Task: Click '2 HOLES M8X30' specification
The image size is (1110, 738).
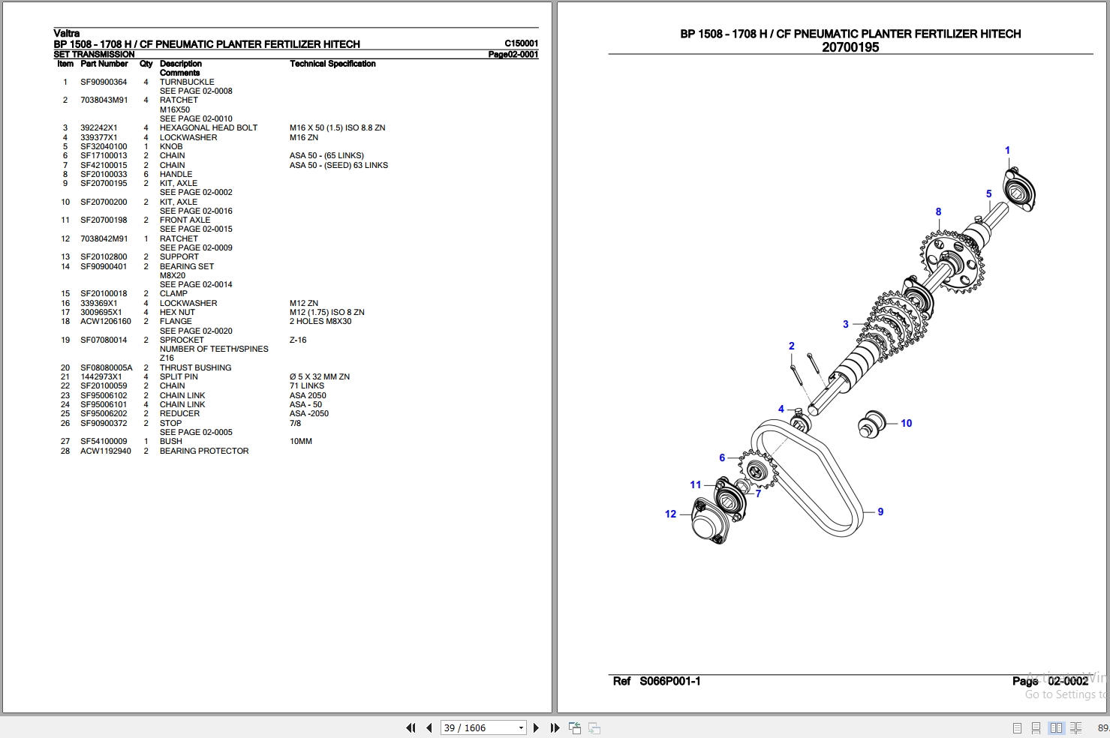Action: pos(320,321)
